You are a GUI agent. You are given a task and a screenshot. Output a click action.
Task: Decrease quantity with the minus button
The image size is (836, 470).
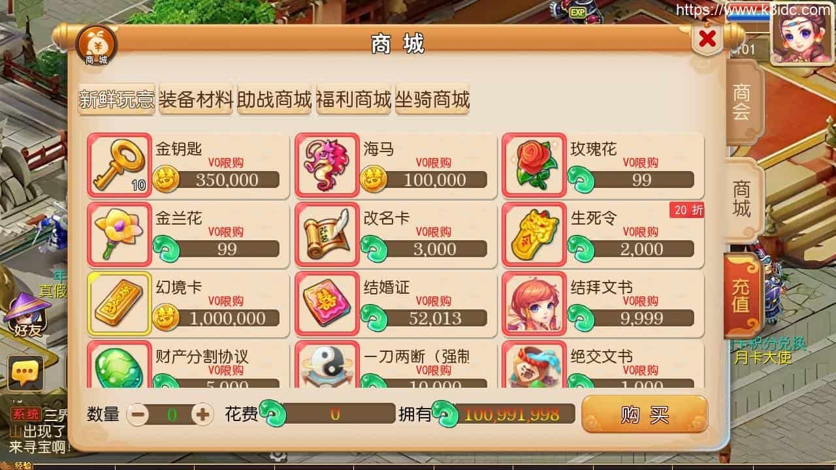pyautogui.click(x=138, y=414)
